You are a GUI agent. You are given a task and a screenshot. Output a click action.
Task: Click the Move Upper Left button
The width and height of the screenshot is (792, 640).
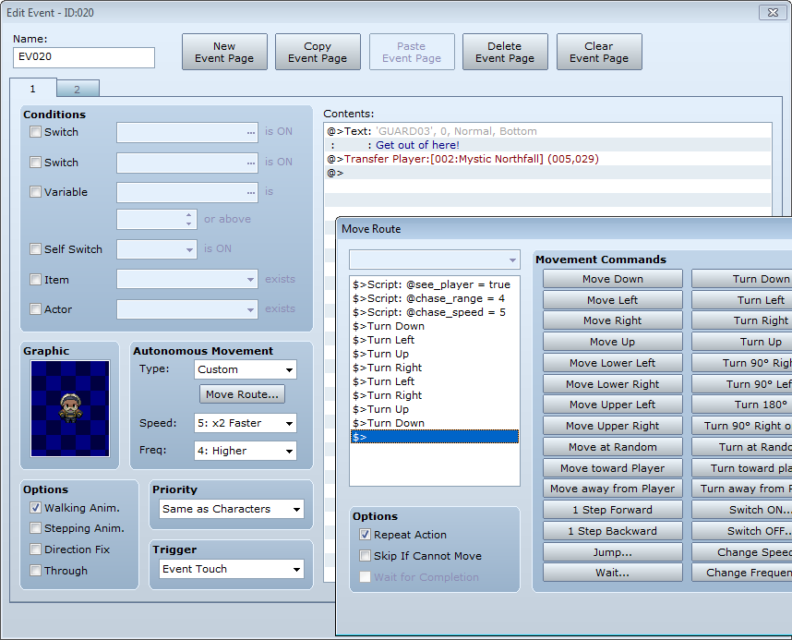point(613,405)
